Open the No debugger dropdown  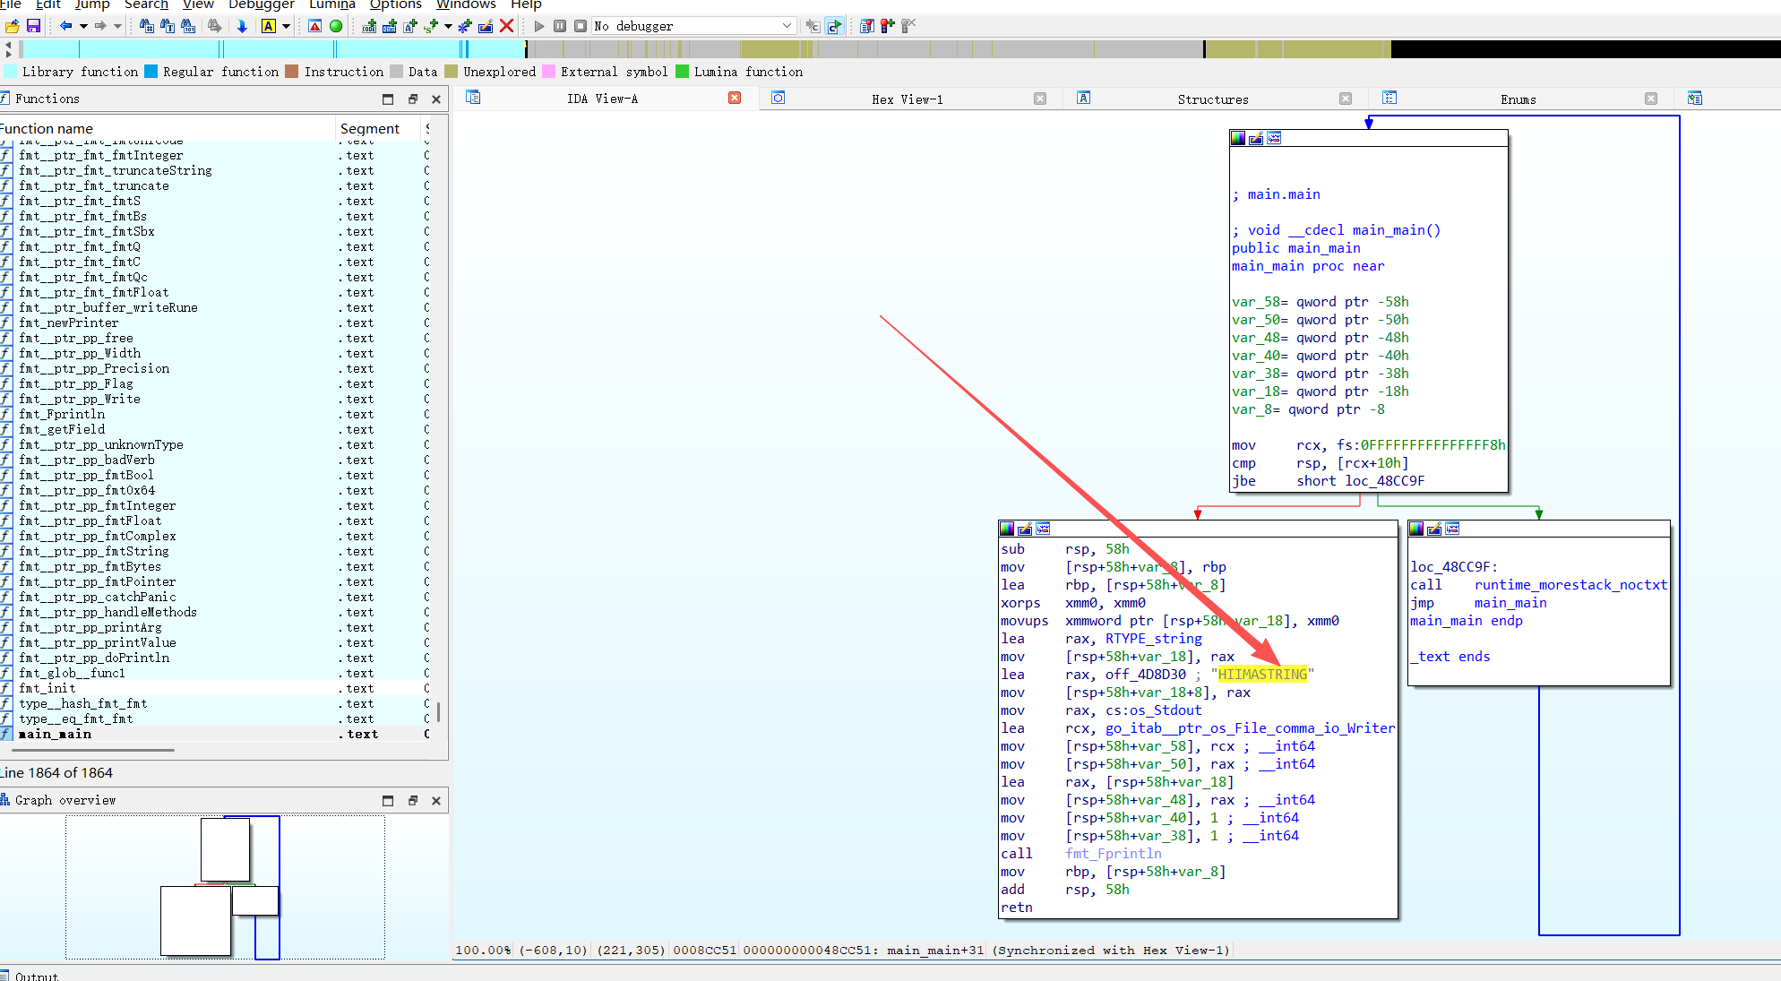point(787,26)
